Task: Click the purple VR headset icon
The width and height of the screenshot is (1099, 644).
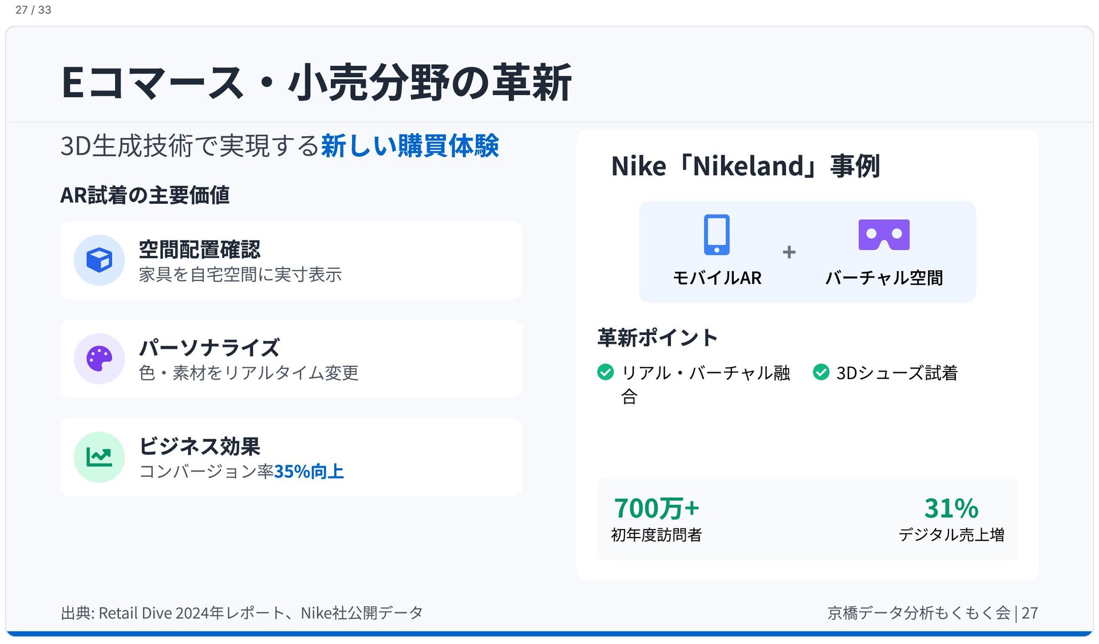Action: click(884, 235)
